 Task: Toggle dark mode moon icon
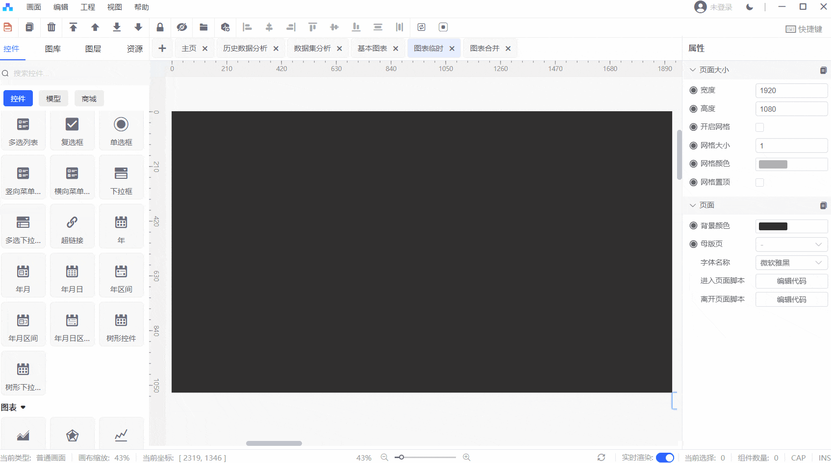point(749,7)
